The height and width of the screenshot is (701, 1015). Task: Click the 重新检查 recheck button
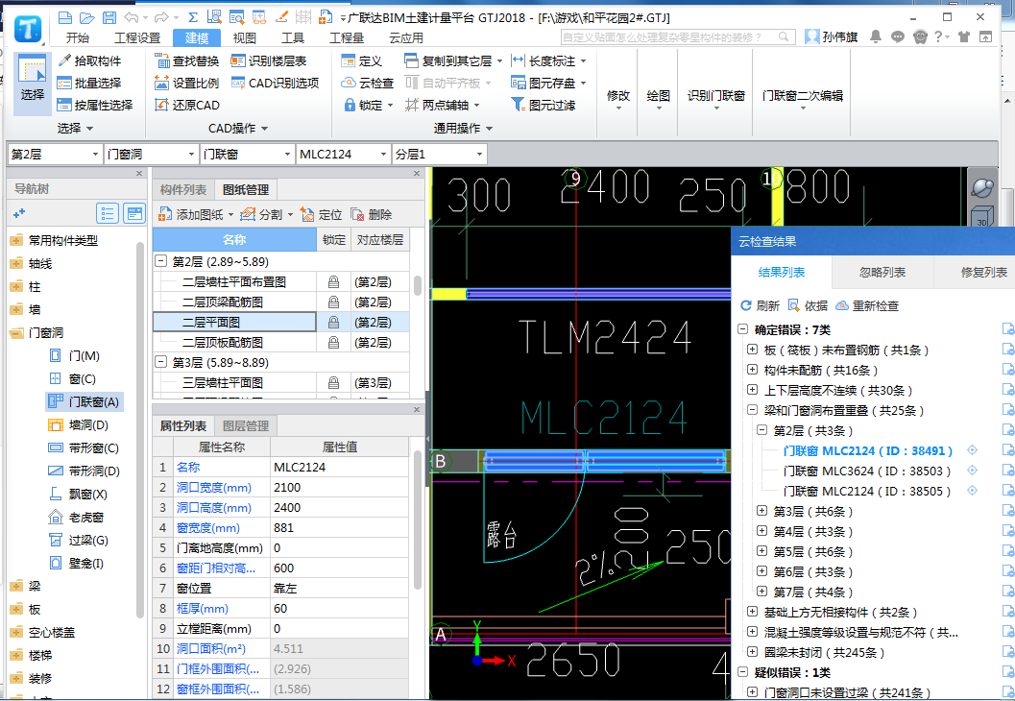pyautogui.click(x=867, y=305)
